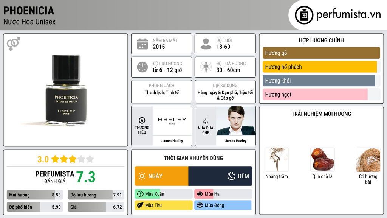Click the Ngày daytime segment

point(161,176)
